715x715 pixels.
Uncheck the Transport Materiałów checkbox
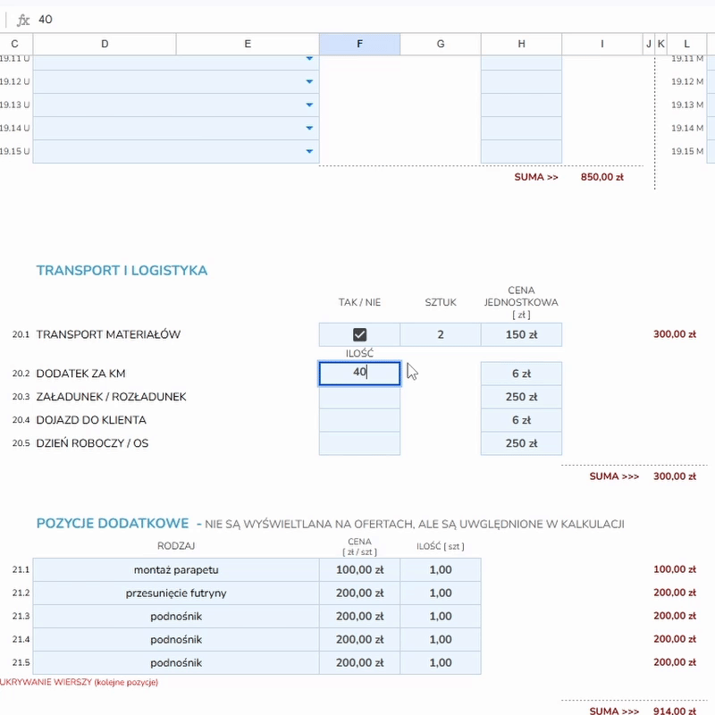(359, 335)
